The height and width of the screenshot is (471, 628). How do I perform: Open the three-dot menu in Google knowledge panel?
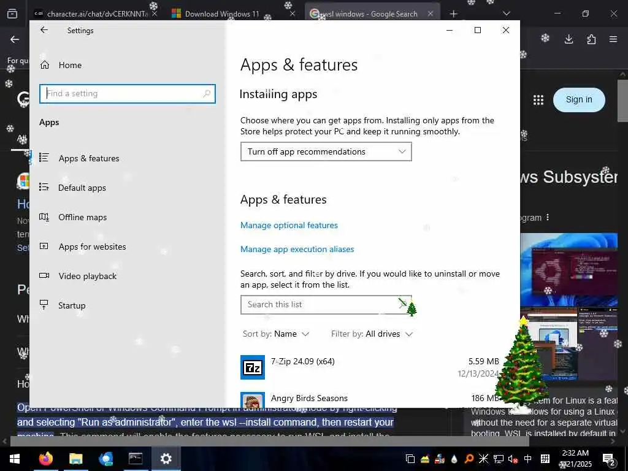(x=548, y=217)
